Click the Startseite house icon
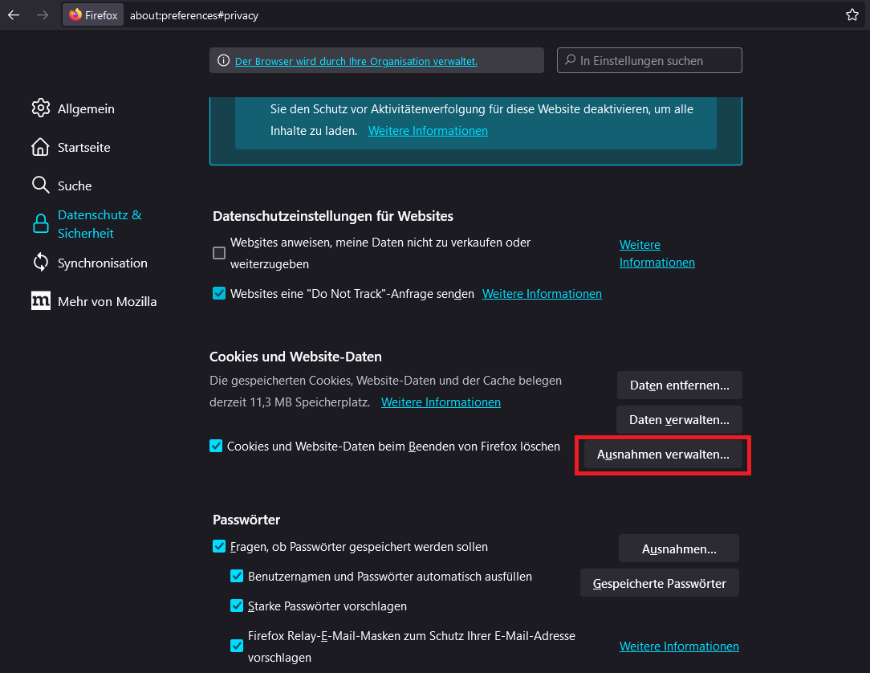Screen dimensions: 870x673 click(40, 147)
